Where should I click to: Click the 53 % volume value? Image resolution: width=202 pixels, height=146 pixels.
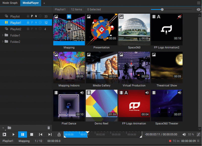(x=191, y=134)
